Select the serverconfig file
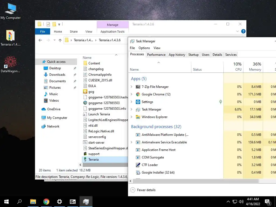Viewport: 276px width, 207px height. tap(95, 137)
